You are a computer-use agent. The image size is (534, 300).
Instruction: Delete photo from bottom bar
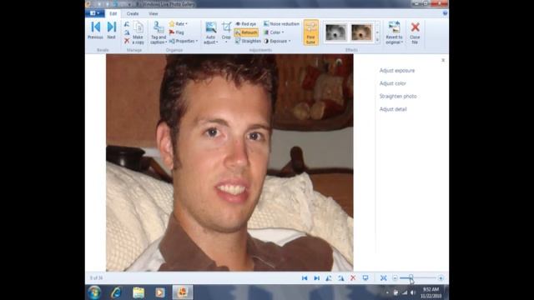353,278
